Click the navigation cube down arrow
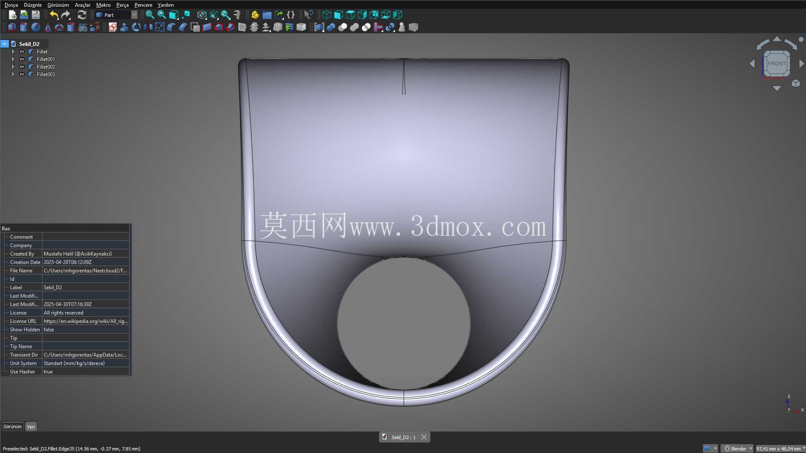The height and width of the screenshot is (453, 806). point(777,88)
